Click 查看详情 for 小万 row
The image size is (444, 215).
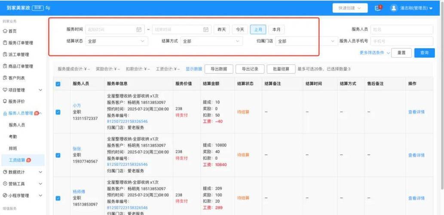416,112
